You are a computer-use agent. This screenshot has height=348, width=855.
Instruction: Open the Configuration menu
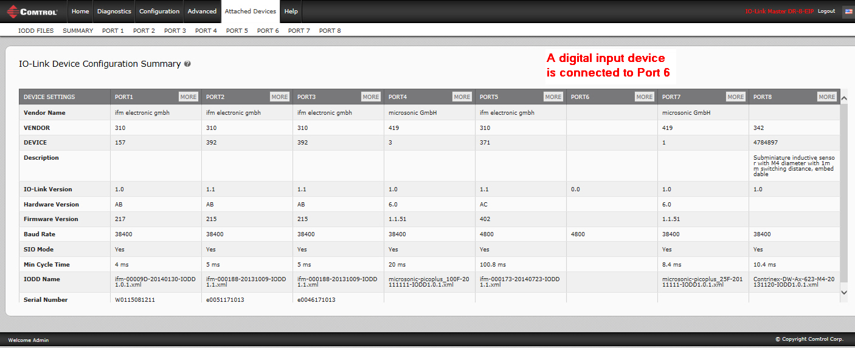159,11
